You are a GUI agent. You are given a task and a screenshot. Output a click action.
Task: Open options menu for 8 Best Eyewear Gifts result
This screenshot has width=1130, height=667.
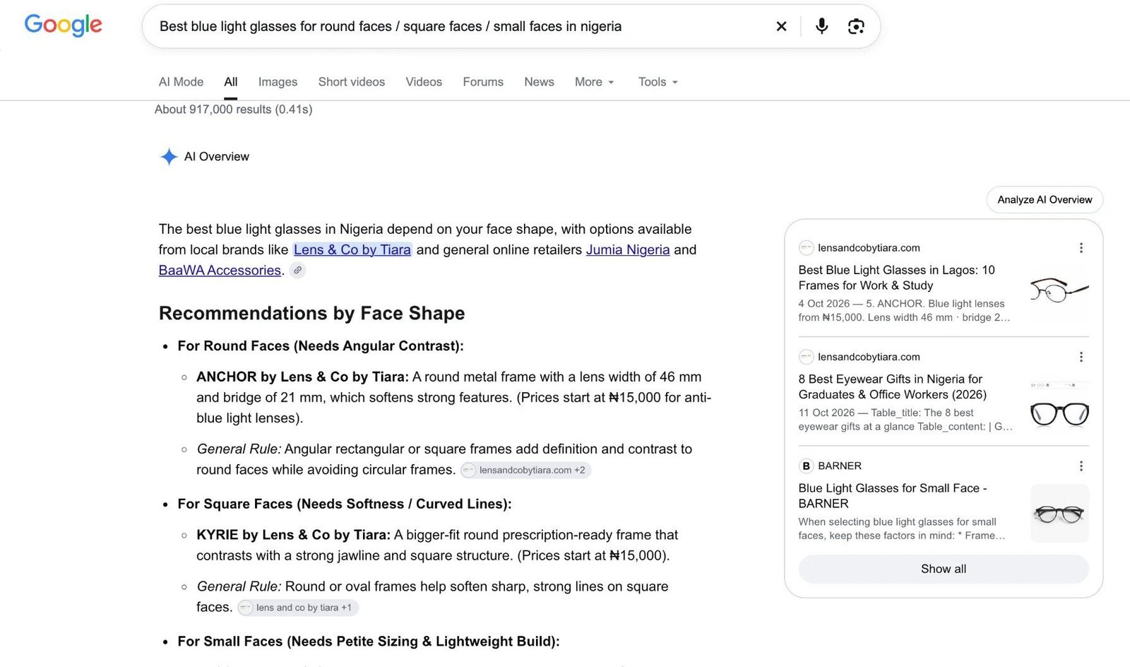point(1081,357)
